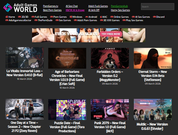178x135 pixels.
Task: Click the gamepad icon beside Online Games
Action: point(112,17)
